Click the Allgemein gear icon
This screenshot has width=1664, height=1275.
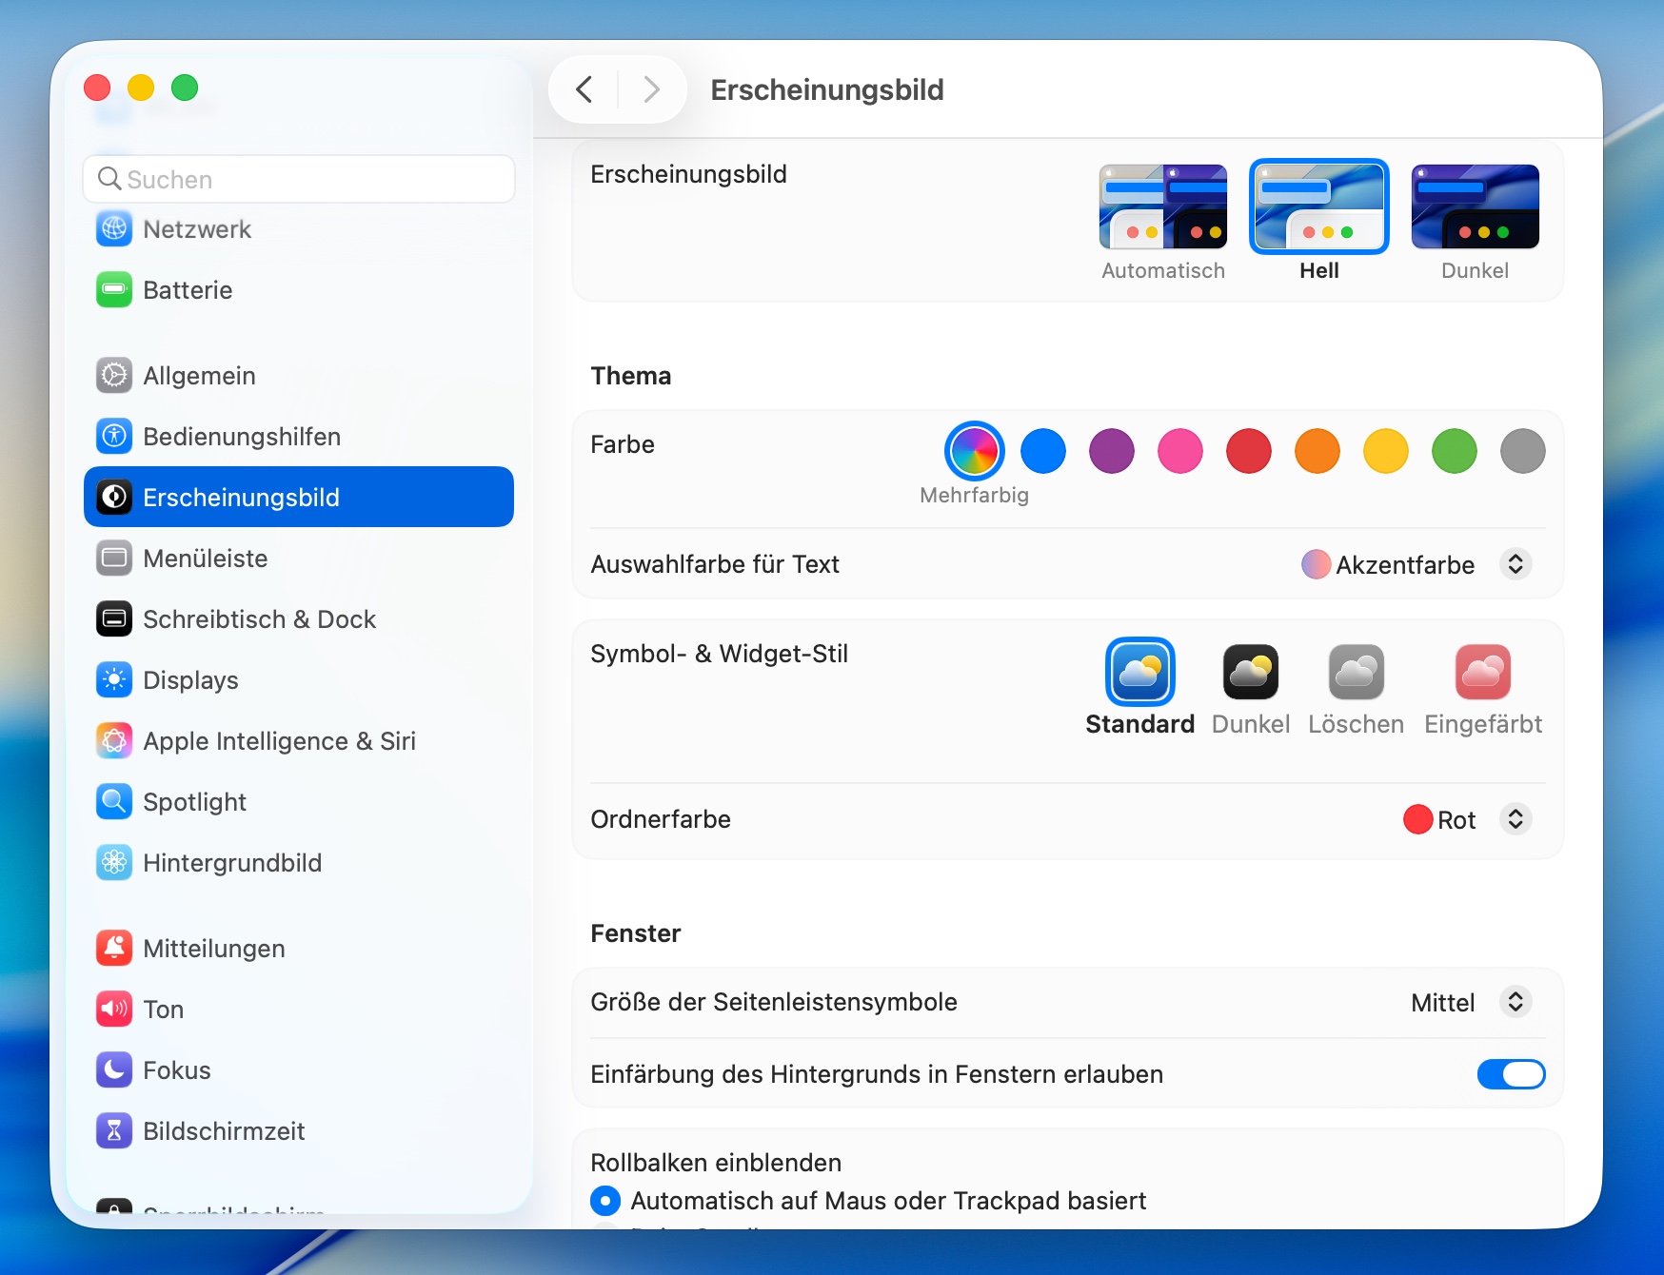[114, 376]
